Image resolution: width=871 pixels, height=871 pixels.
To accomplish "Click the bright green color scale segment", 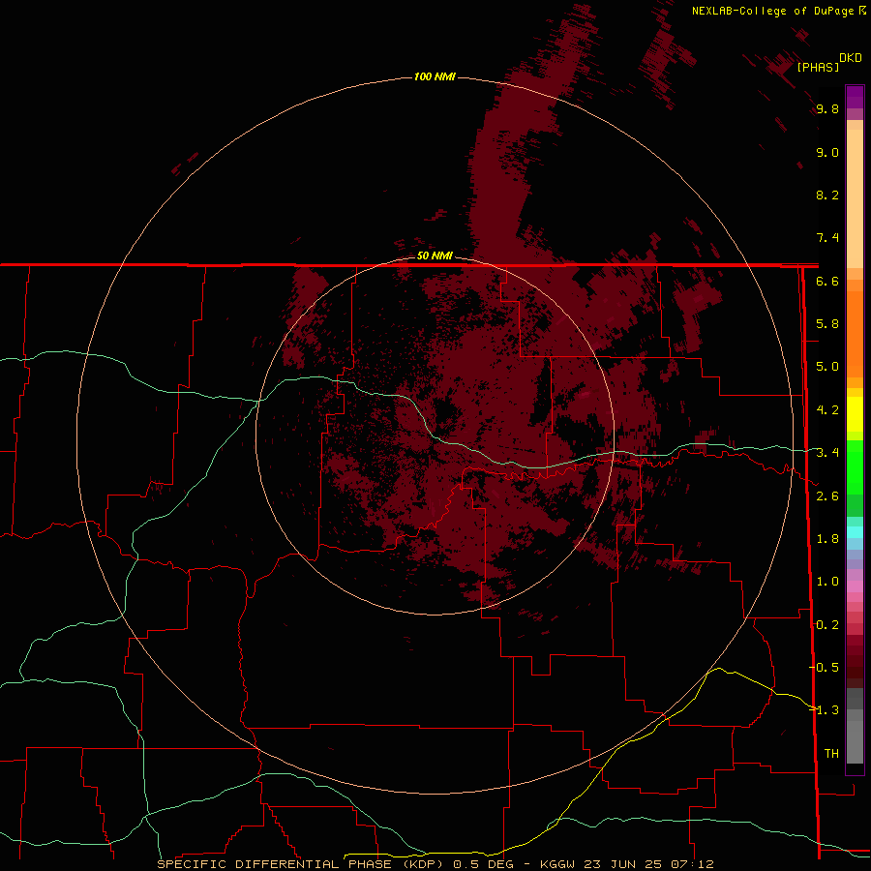I will [x=855, y=472].
